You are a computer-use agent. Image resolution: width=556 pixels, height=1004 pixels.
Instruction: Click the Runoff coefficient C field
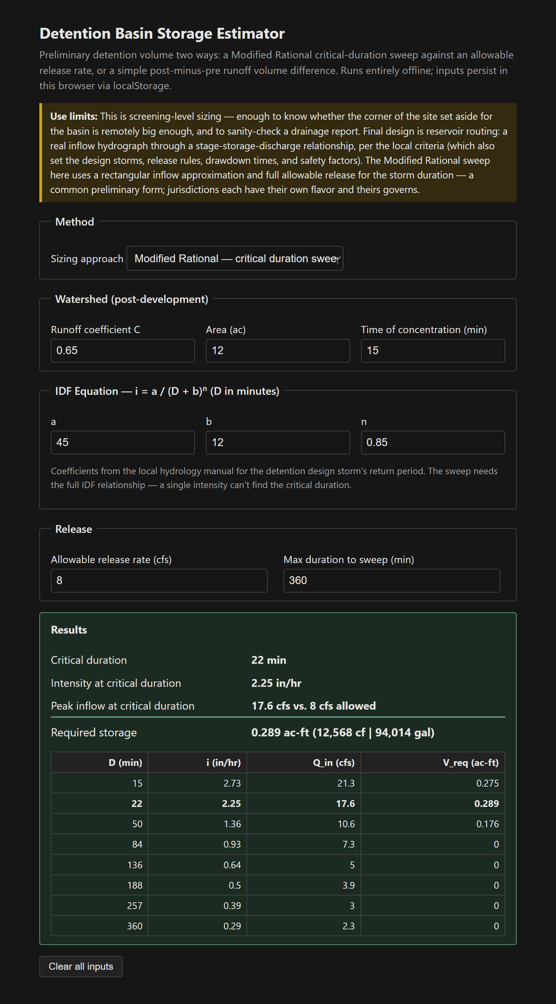123,350
